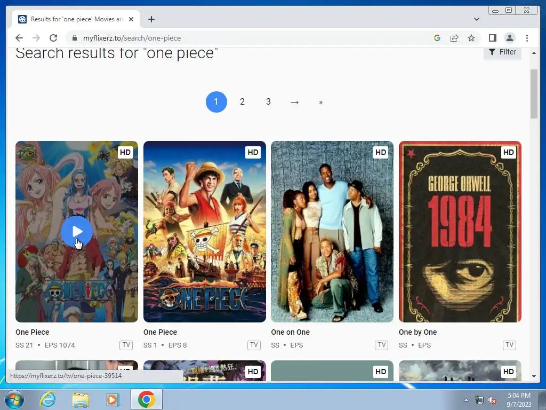This screenshot has height=410, width=546.
Task: Open the One by One title link
Action: click(x=418, y=332)
